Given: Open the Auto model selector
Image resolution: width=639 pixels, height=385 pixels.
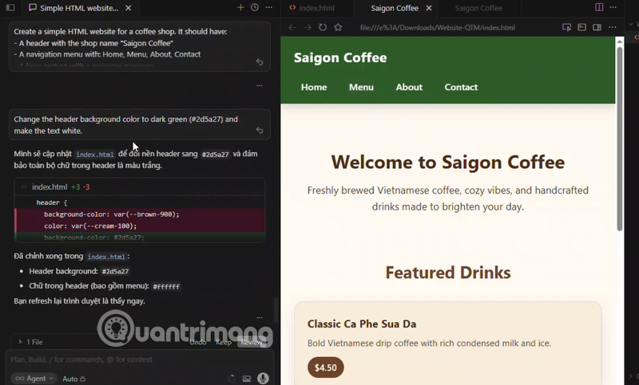Looking at the screenshot, I should click(x=73, y=379).
